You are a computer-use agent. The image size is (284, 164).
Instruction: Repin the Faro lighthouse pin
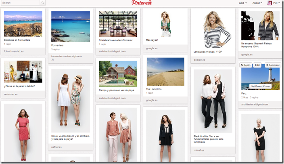pyautogui.click(x=246, y=65)
